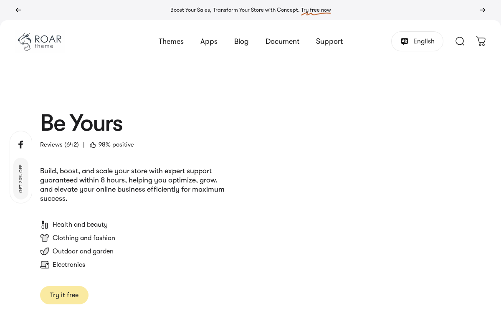This screenshot has height=334, width=501.
Task: Click the Facebook share icon
Action: click(21, 144)
